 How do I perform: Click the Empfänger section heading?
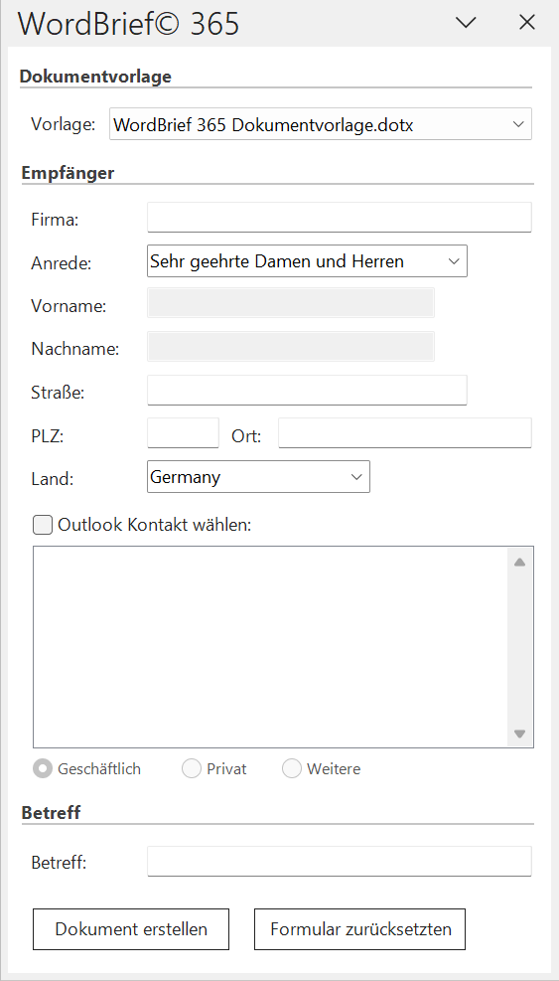[69, 173]
